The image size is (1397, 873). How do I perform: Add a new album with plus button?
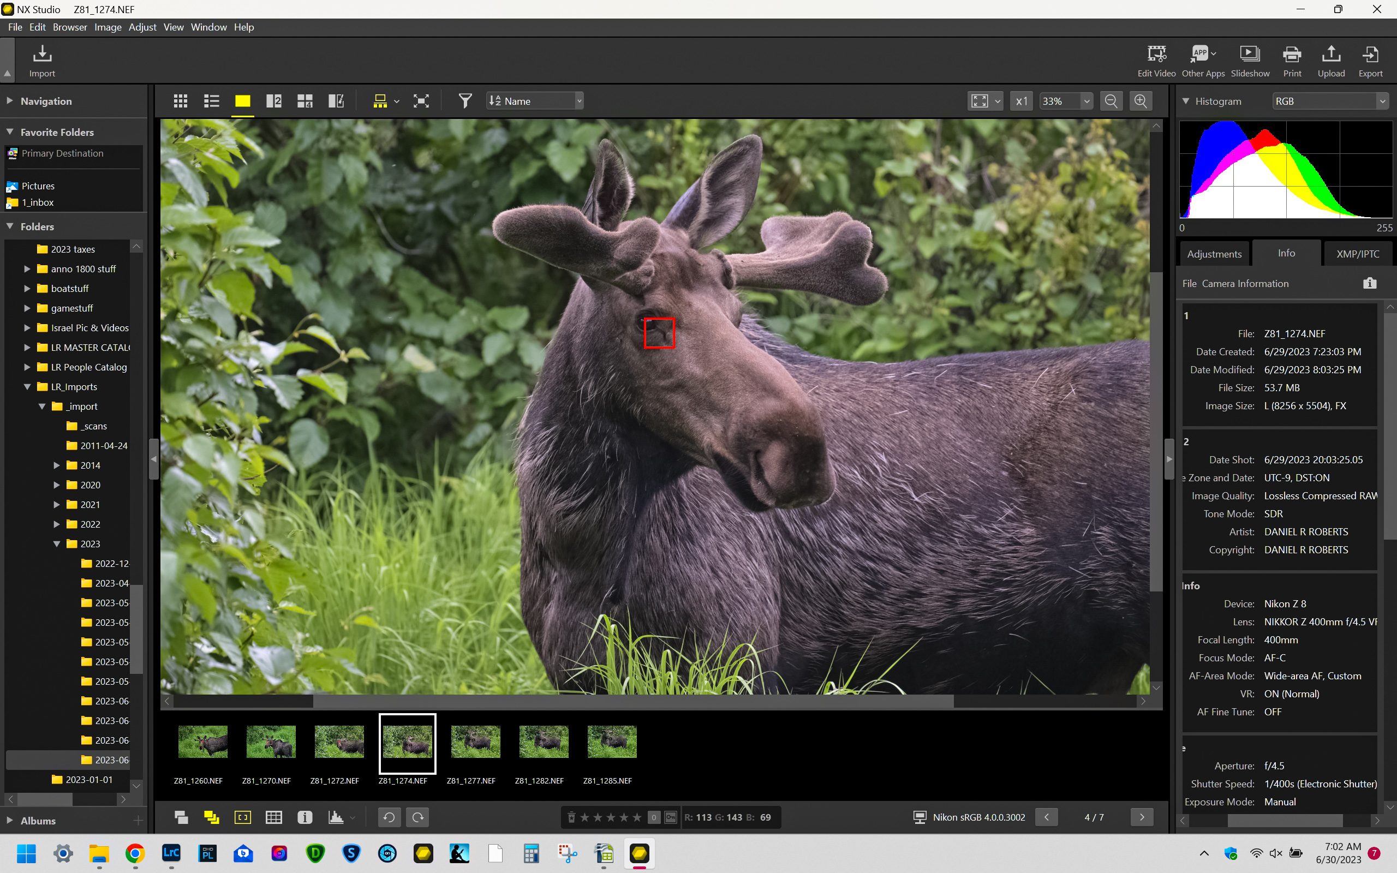coord(138,821)
